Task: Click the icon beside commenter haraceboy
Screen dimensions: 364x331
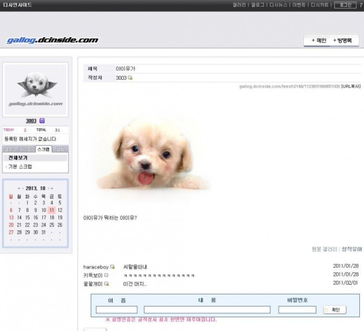Action: 112,267
